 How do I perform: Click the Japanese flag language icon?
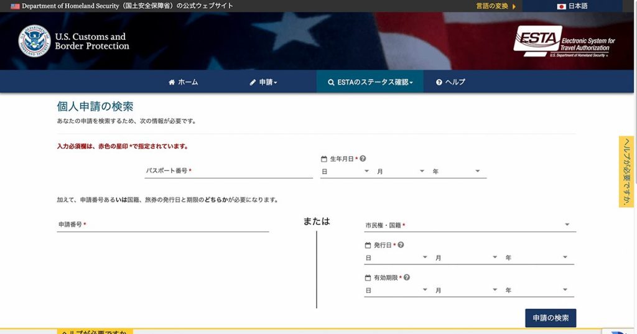click(561, 6)
